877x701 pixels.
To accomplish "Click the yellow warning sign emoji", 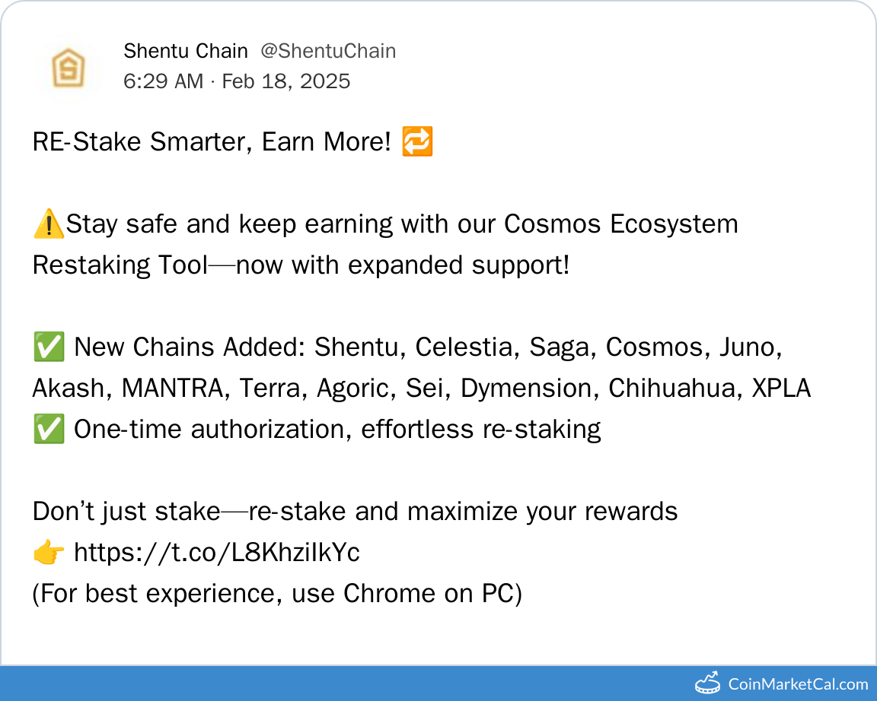I will tap(48, 225).
